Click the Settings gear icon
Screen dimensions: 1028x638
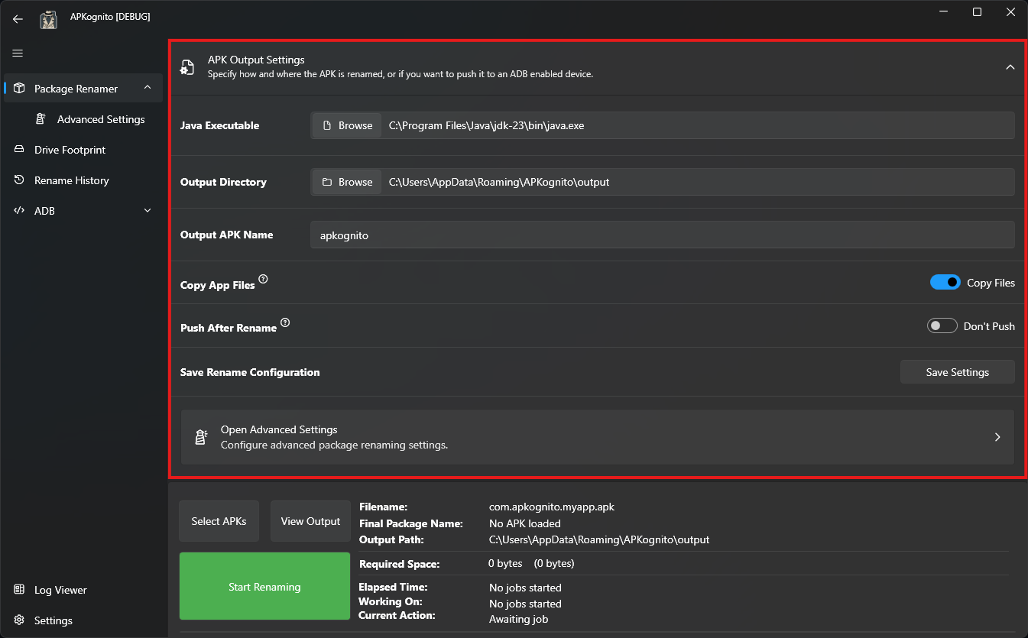click(x=19, y=620)
